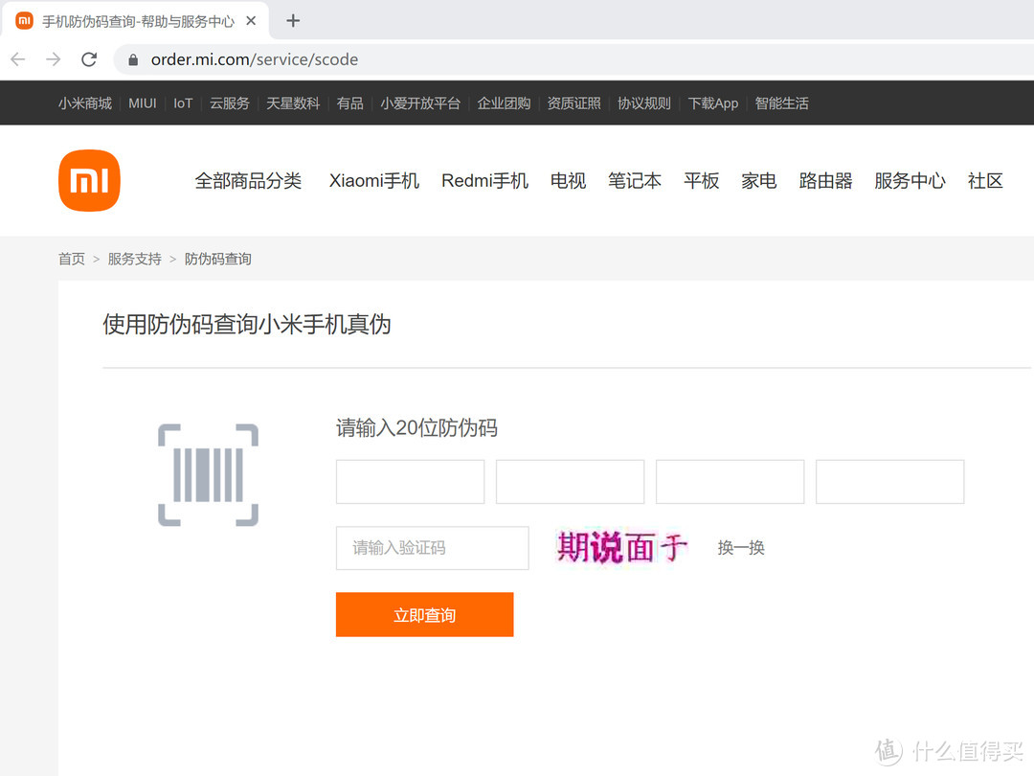The height and width of the screenshot is (776, 1034).
Task: Focus the fourth anti-counterfeit code box
Action: pyautogui.click(x=889, y=482)
